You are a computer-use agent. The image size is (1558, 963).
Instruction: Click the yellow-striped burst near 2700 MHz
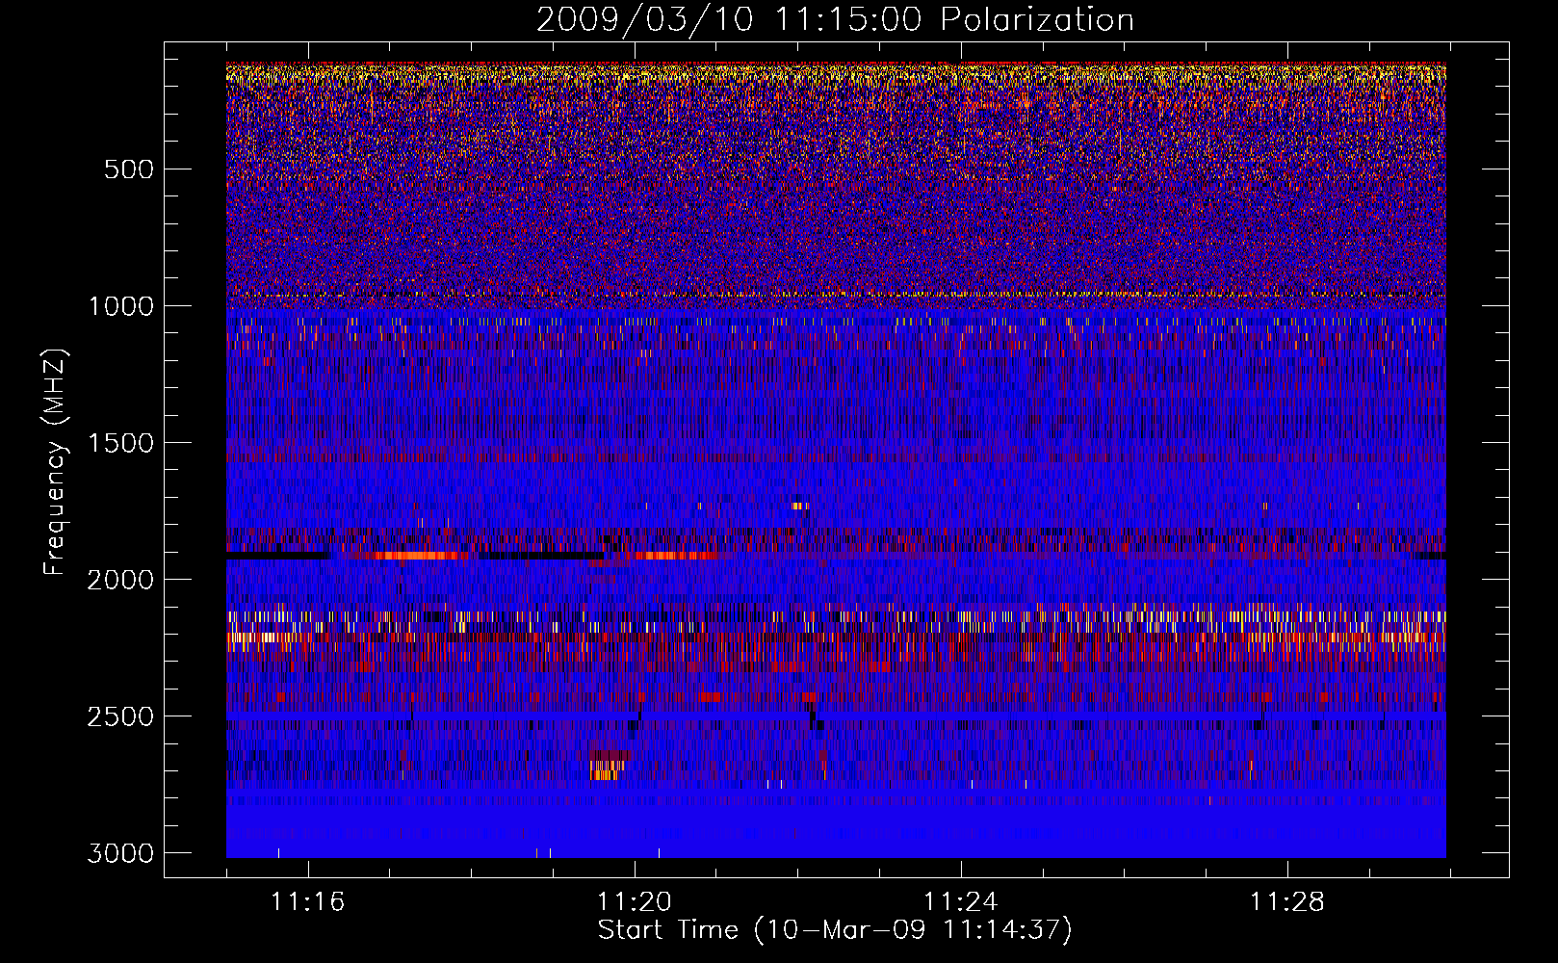point(607,769)
